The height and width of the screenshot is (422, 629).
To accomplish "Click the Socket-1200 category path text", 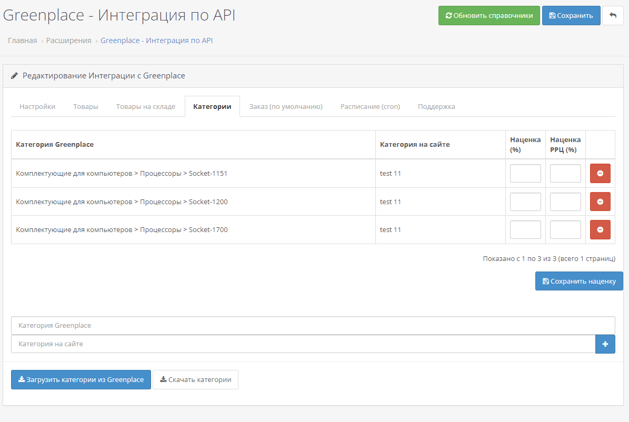I will 122,202.
